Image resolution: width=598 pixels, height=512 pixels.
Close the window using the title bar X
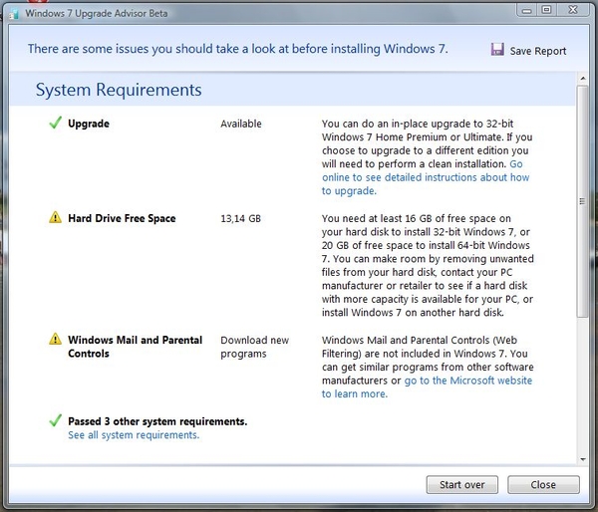(573, 10)
